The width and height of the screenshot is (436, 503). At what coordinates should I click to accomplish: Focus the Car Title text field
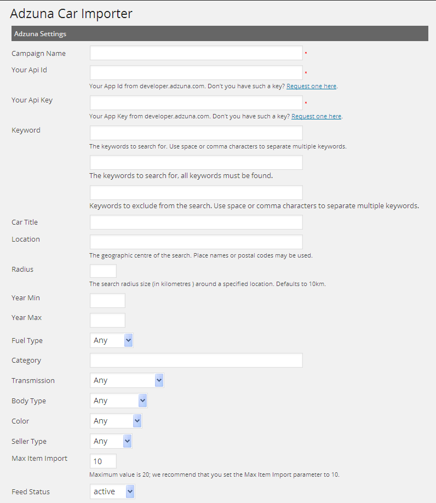coord(196,222)
